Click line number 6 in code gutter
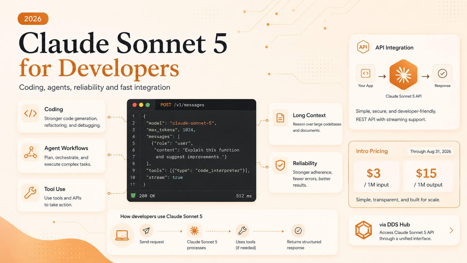467x263 pixels. click(134, 150)
